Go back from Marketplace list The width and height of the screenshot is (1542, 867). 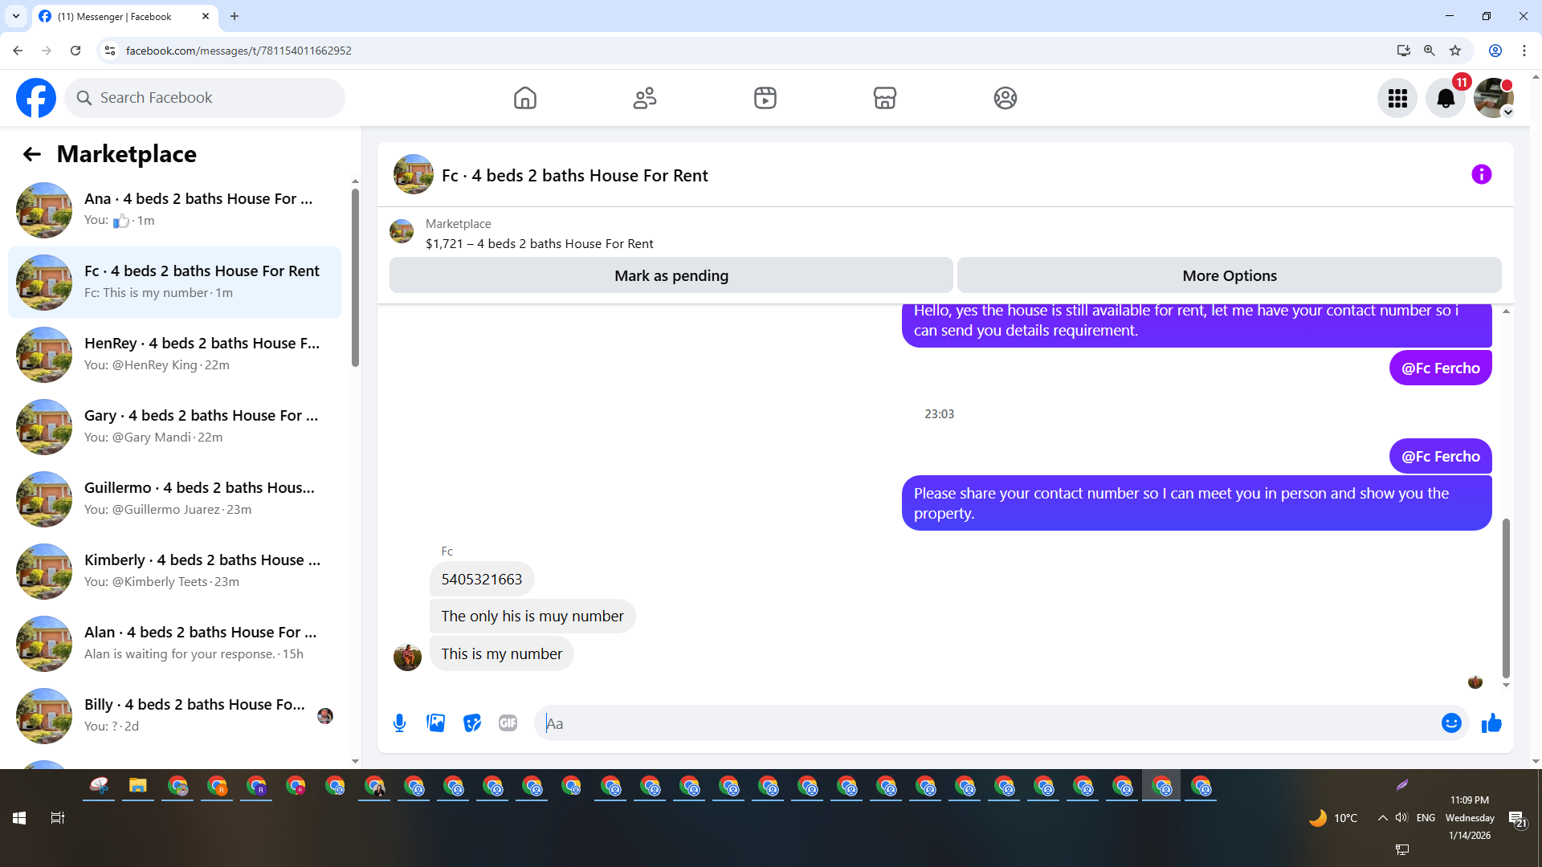point(32,154)
